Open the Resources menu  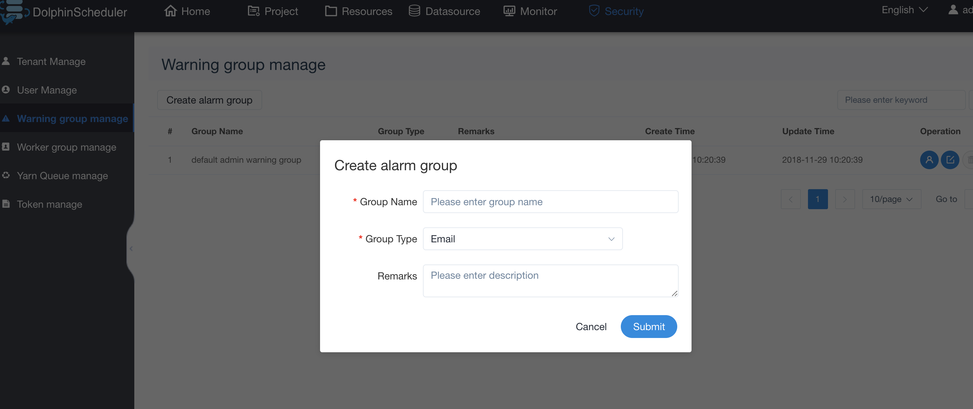coord(359,11)
